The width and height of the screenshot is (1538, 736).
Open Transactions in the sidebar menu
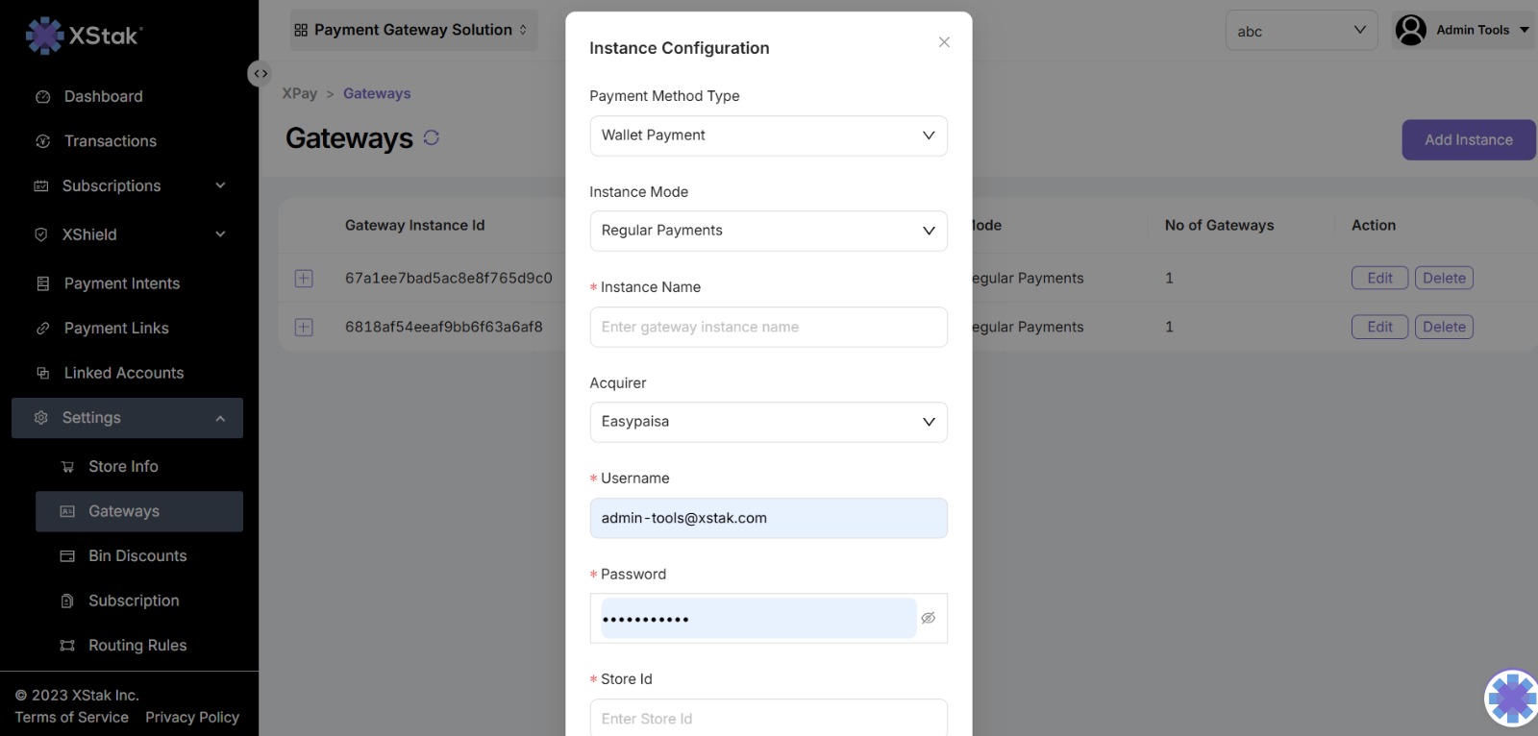(x=110, y=141)
